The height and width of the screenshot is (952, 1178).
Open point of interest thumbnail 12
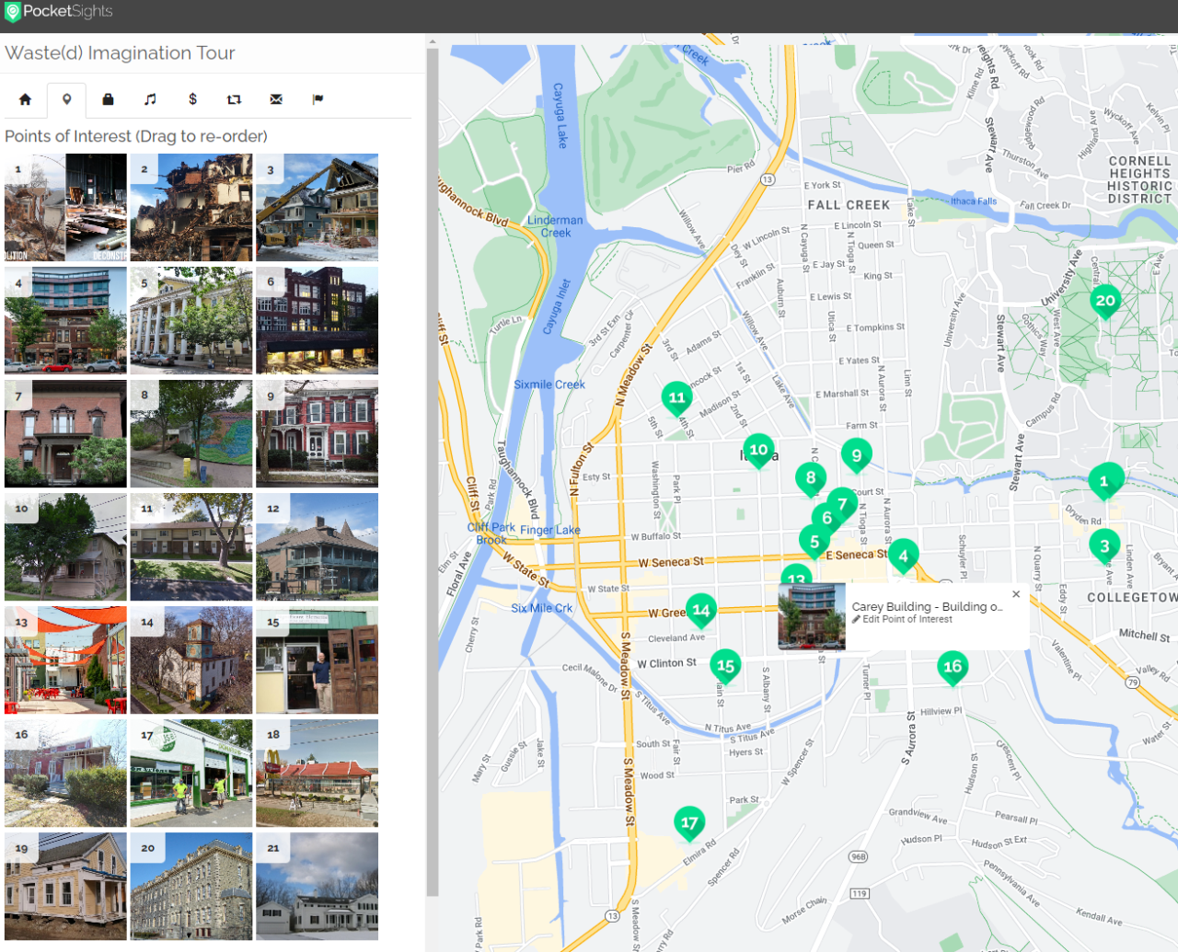click(317, 547)
